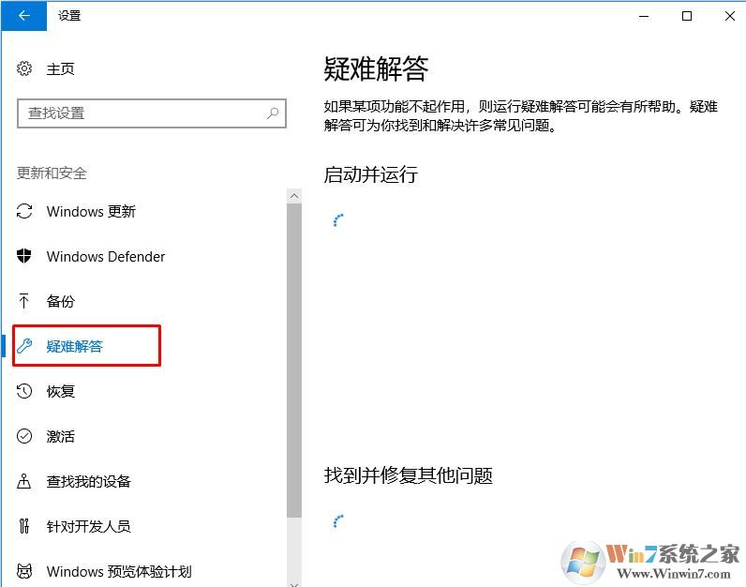This screenshot has width=746, height=587.
Task: Open the 备份 backup section
Action: pos(60,301)
